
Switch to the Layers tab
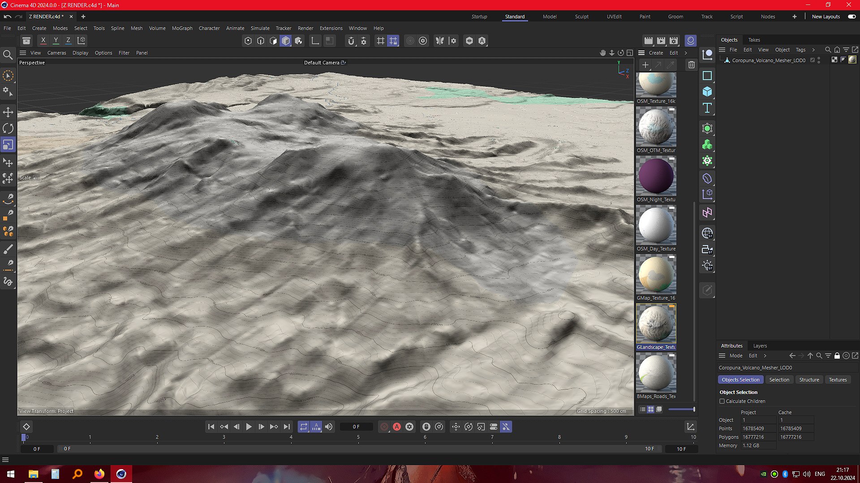click(x=760, y=346)
